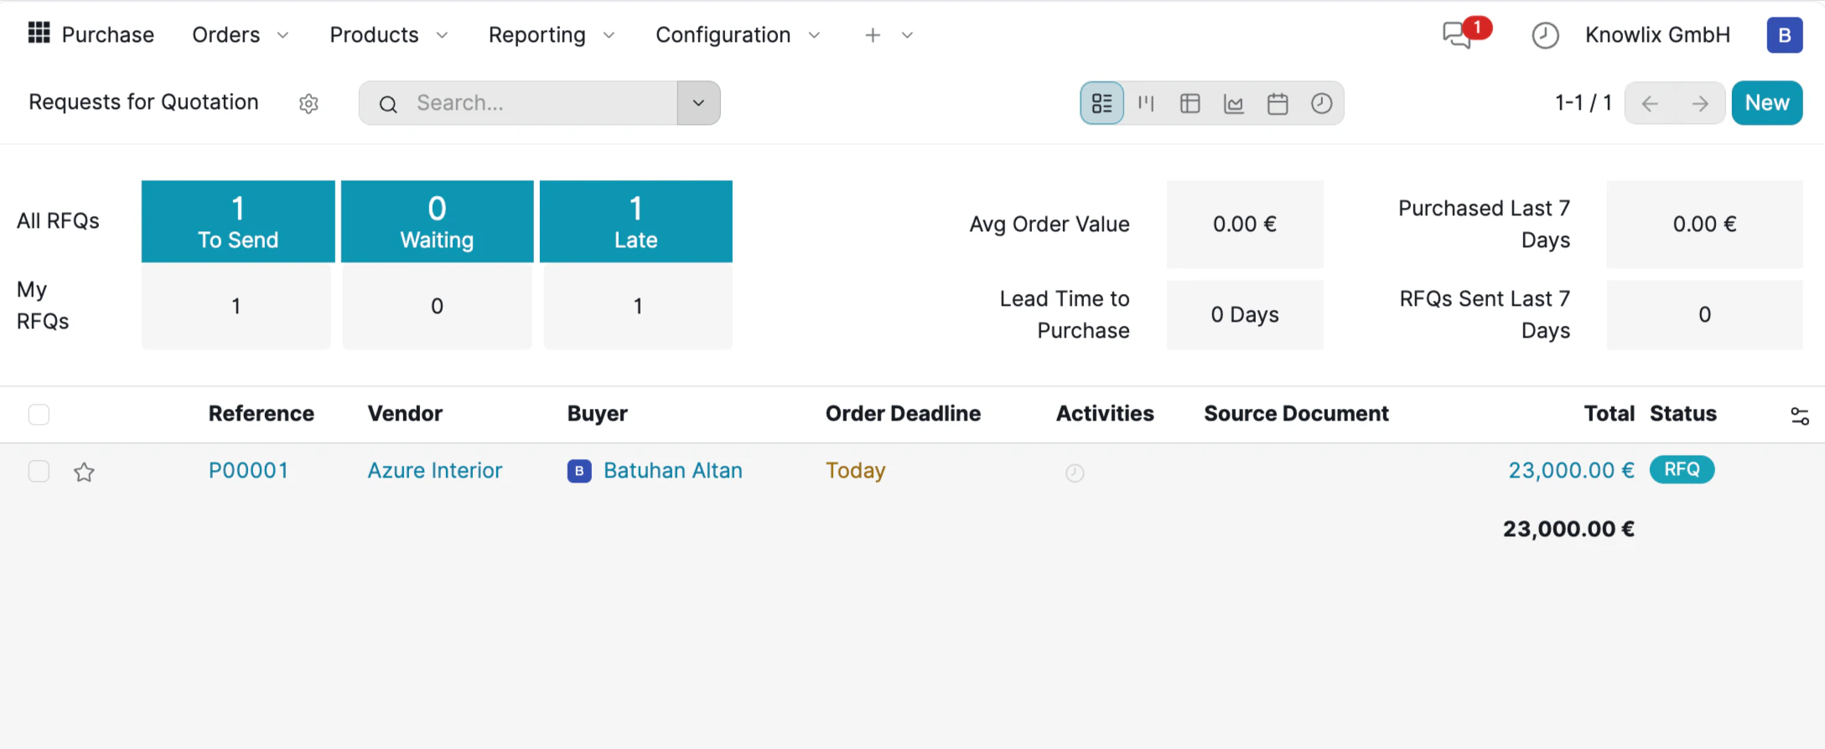Expand the Configuration menu chevron
This screenshot has height=749, width=1825.
click(814, 35)
